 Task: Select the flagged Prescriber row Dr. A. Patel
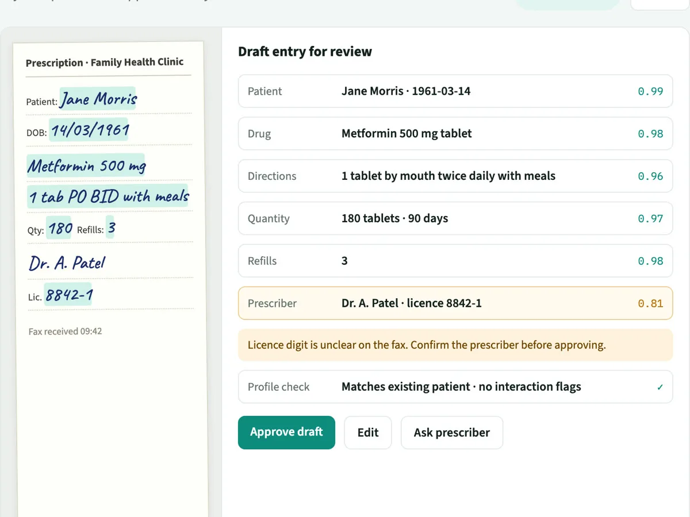click(455, 303)
